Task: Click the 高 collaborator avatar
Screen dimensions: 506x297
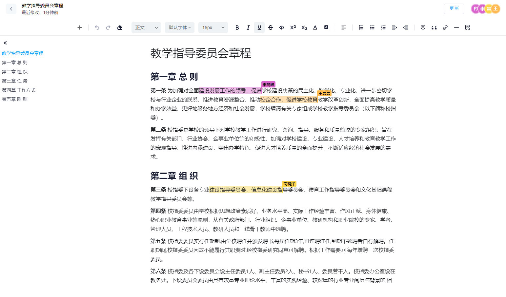Action: [x=489, y=9]
